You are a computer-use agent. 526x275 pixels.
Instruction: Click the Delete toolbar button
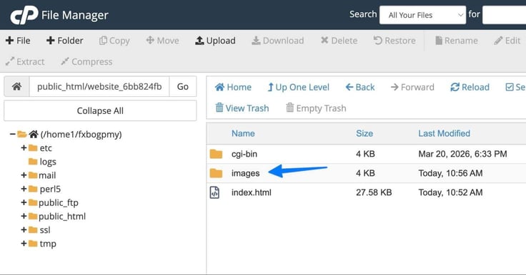(x=339, y=41)
